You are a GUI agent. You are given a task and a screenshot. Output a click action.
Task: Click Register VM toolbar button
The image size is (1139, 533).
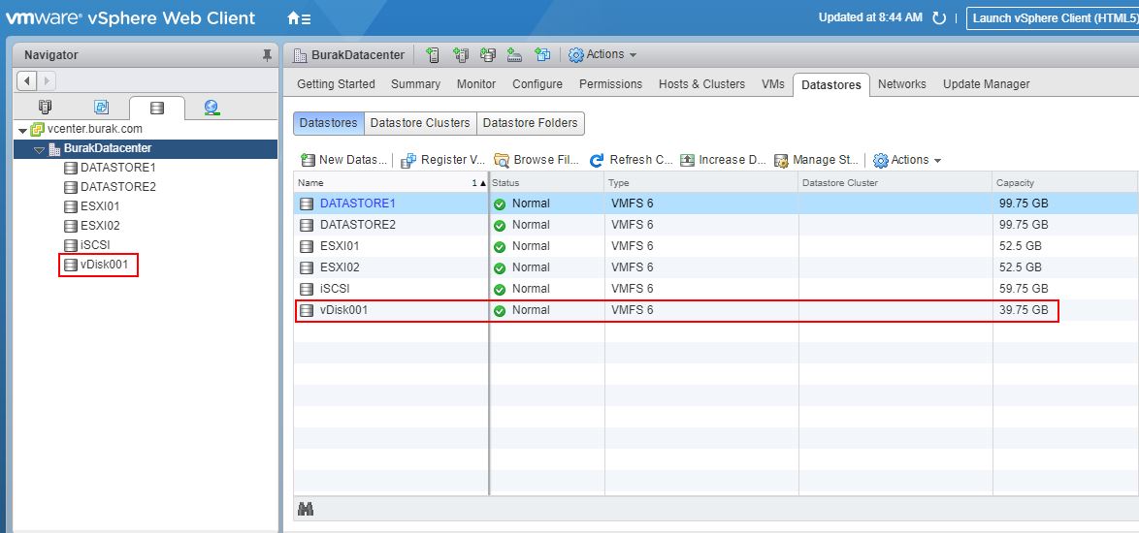tap(442, 160)
